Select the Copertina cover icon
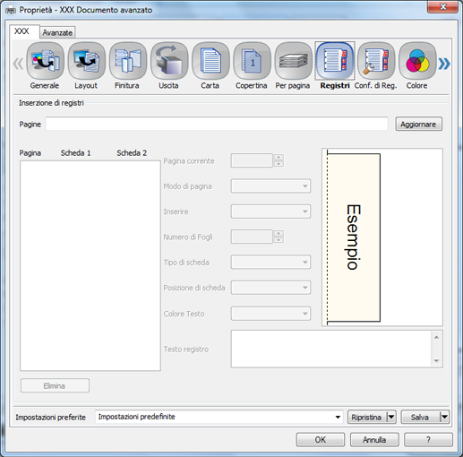 (252, 61)
